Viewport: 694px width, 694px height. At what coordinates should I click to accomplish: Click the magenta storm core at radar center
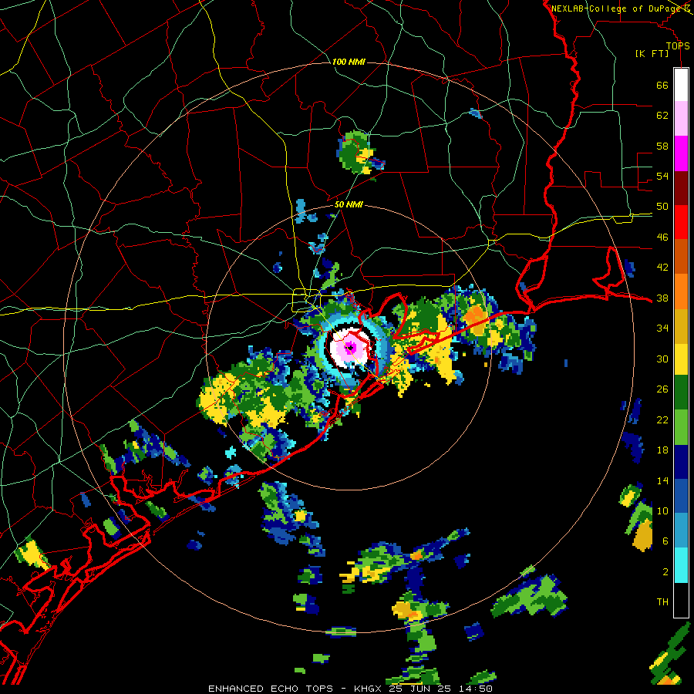point(351,346)
